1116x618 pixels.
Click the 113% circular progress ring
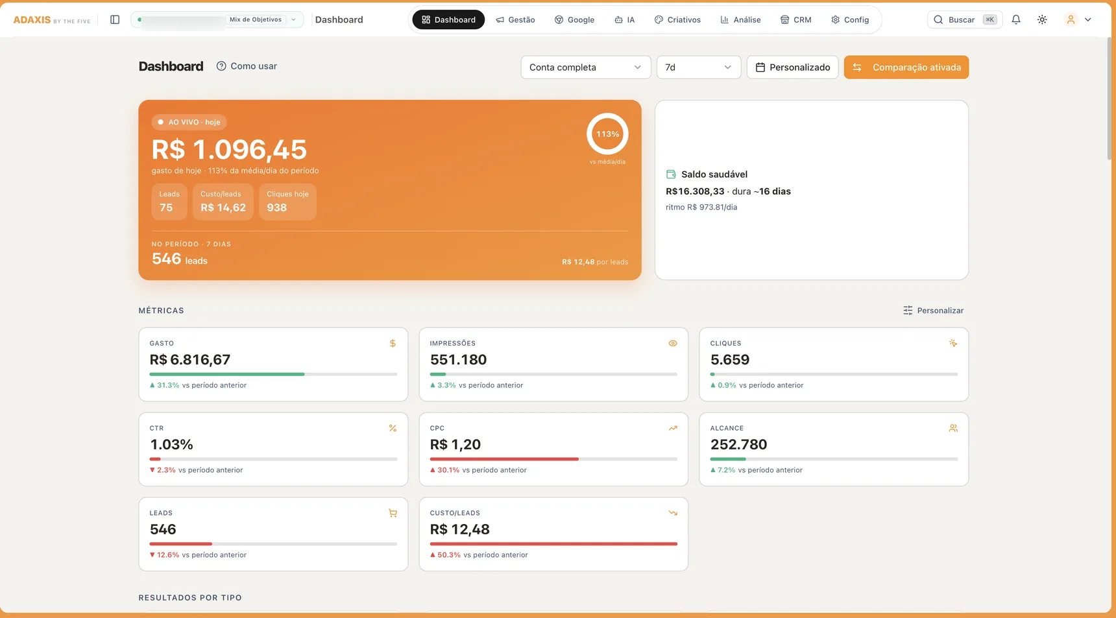(x=607, y=134)
